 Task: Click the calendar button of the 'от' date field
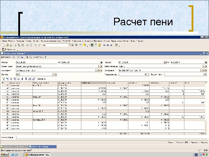101,62
